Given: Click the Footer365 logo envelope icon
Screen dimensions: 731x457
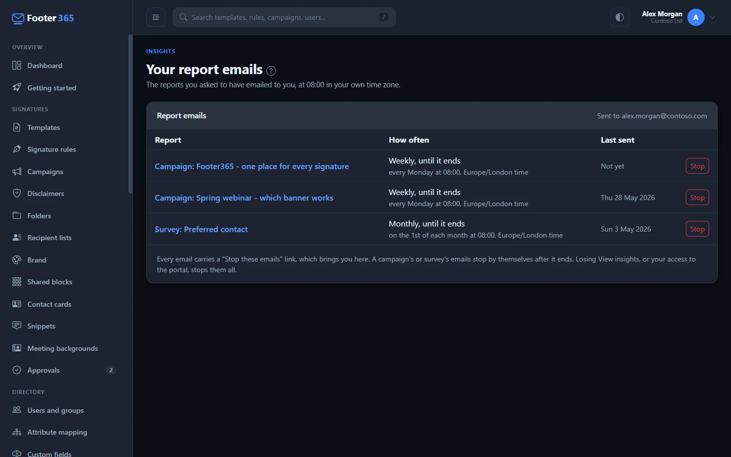Looking at the screenshot, I should pos(18,18).
